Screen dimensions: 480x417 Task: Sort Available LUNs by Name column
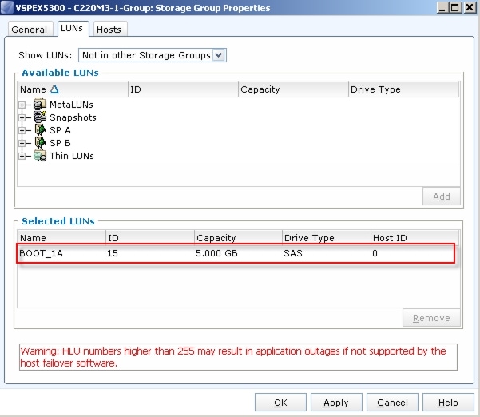[x=73, y=89]
